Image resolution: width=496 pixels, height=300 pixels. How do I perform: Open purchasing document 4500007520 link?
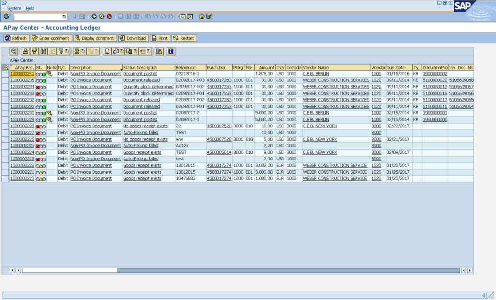219,126
